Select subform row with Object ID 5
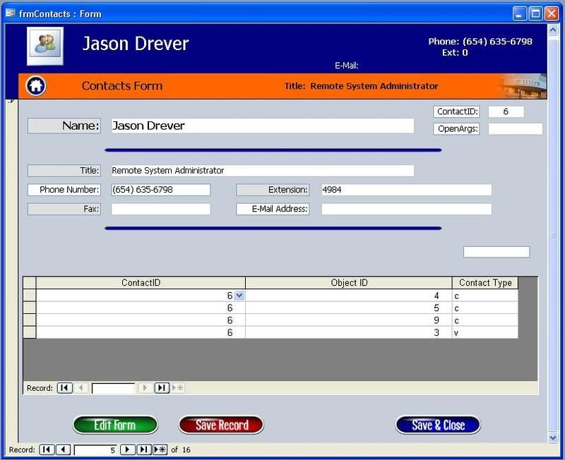 (30, 308)
